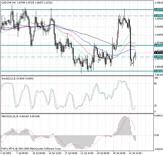The image size is (163, 155).
Task: Select the Stoch(13,3,3) indicator label
Action: [x=9, y=79]
